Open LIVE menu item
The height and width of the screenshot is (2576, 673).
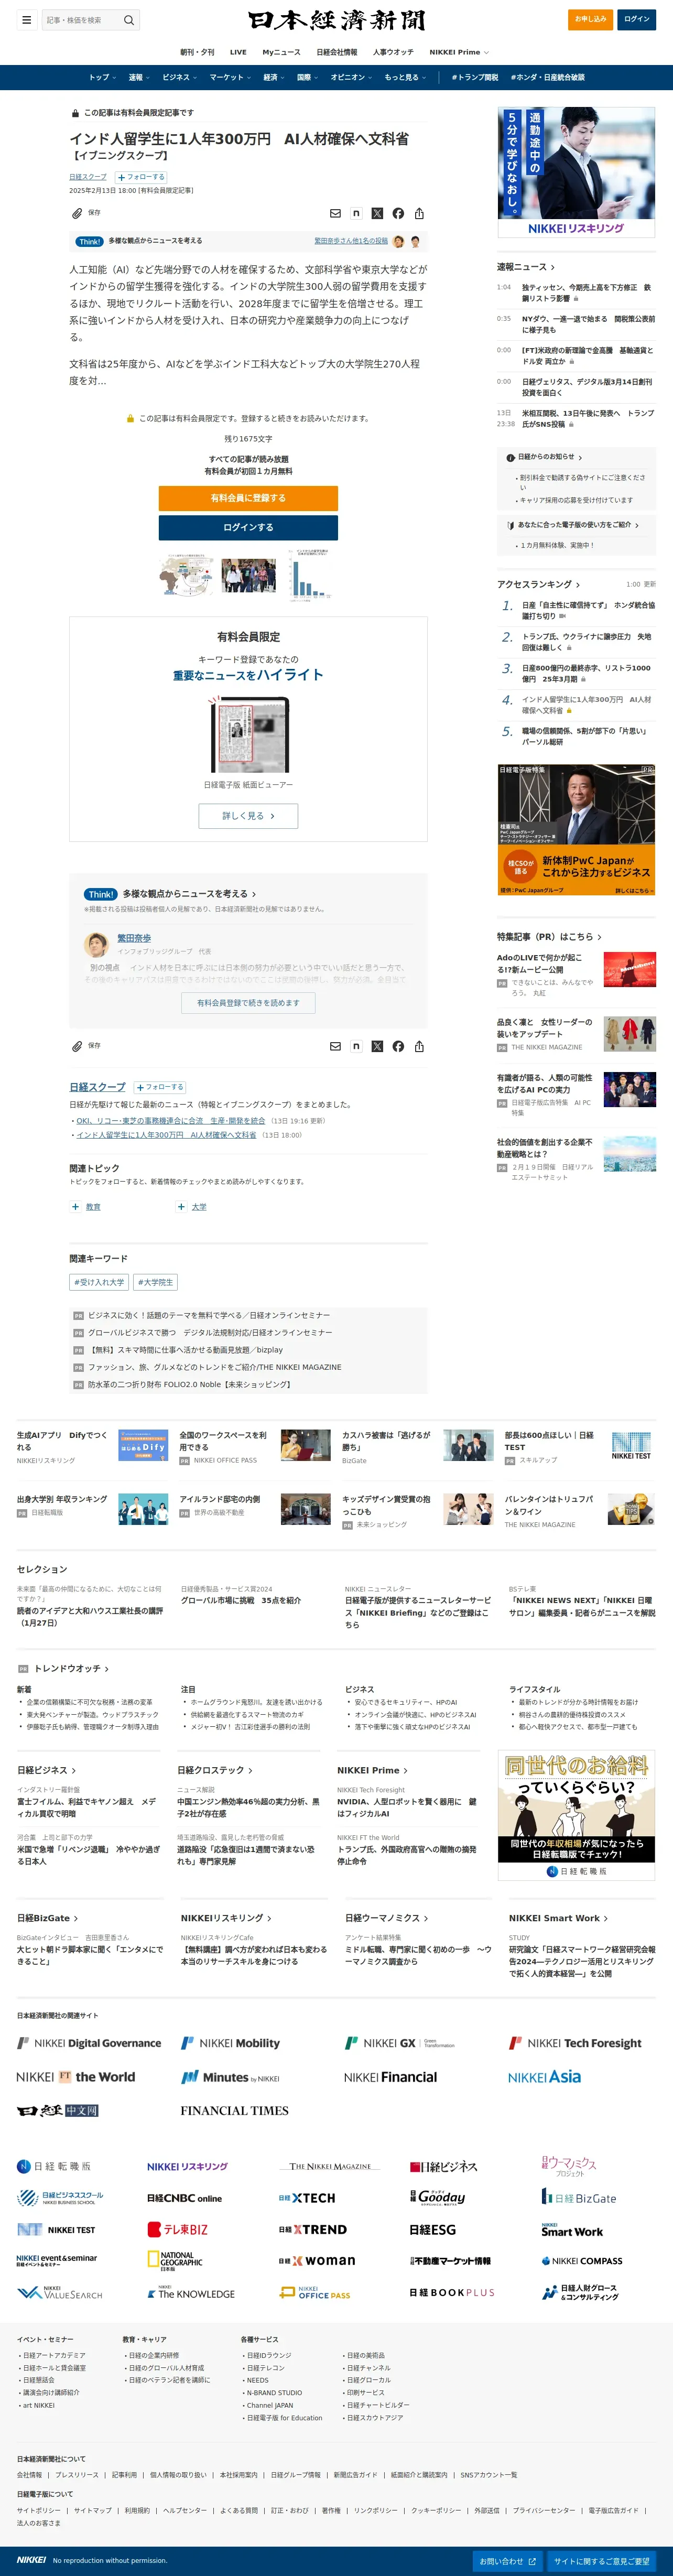pos(238,52)
